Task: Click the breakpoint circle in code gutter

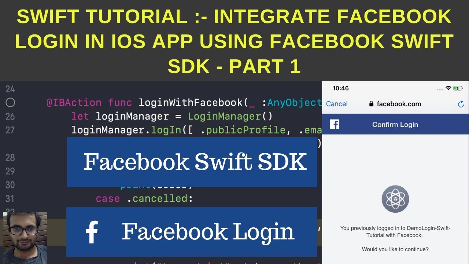Action: pos(10,103)
